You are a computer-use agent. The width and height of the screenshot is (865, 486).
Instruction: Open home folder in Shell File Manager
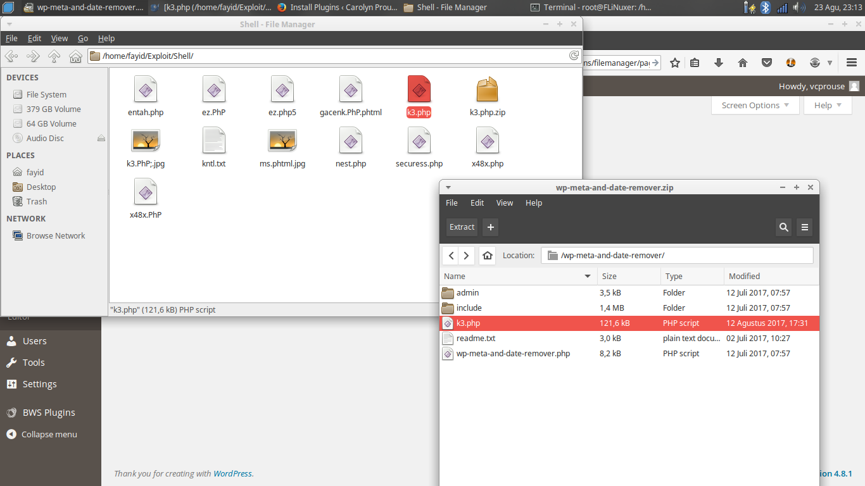75,56
